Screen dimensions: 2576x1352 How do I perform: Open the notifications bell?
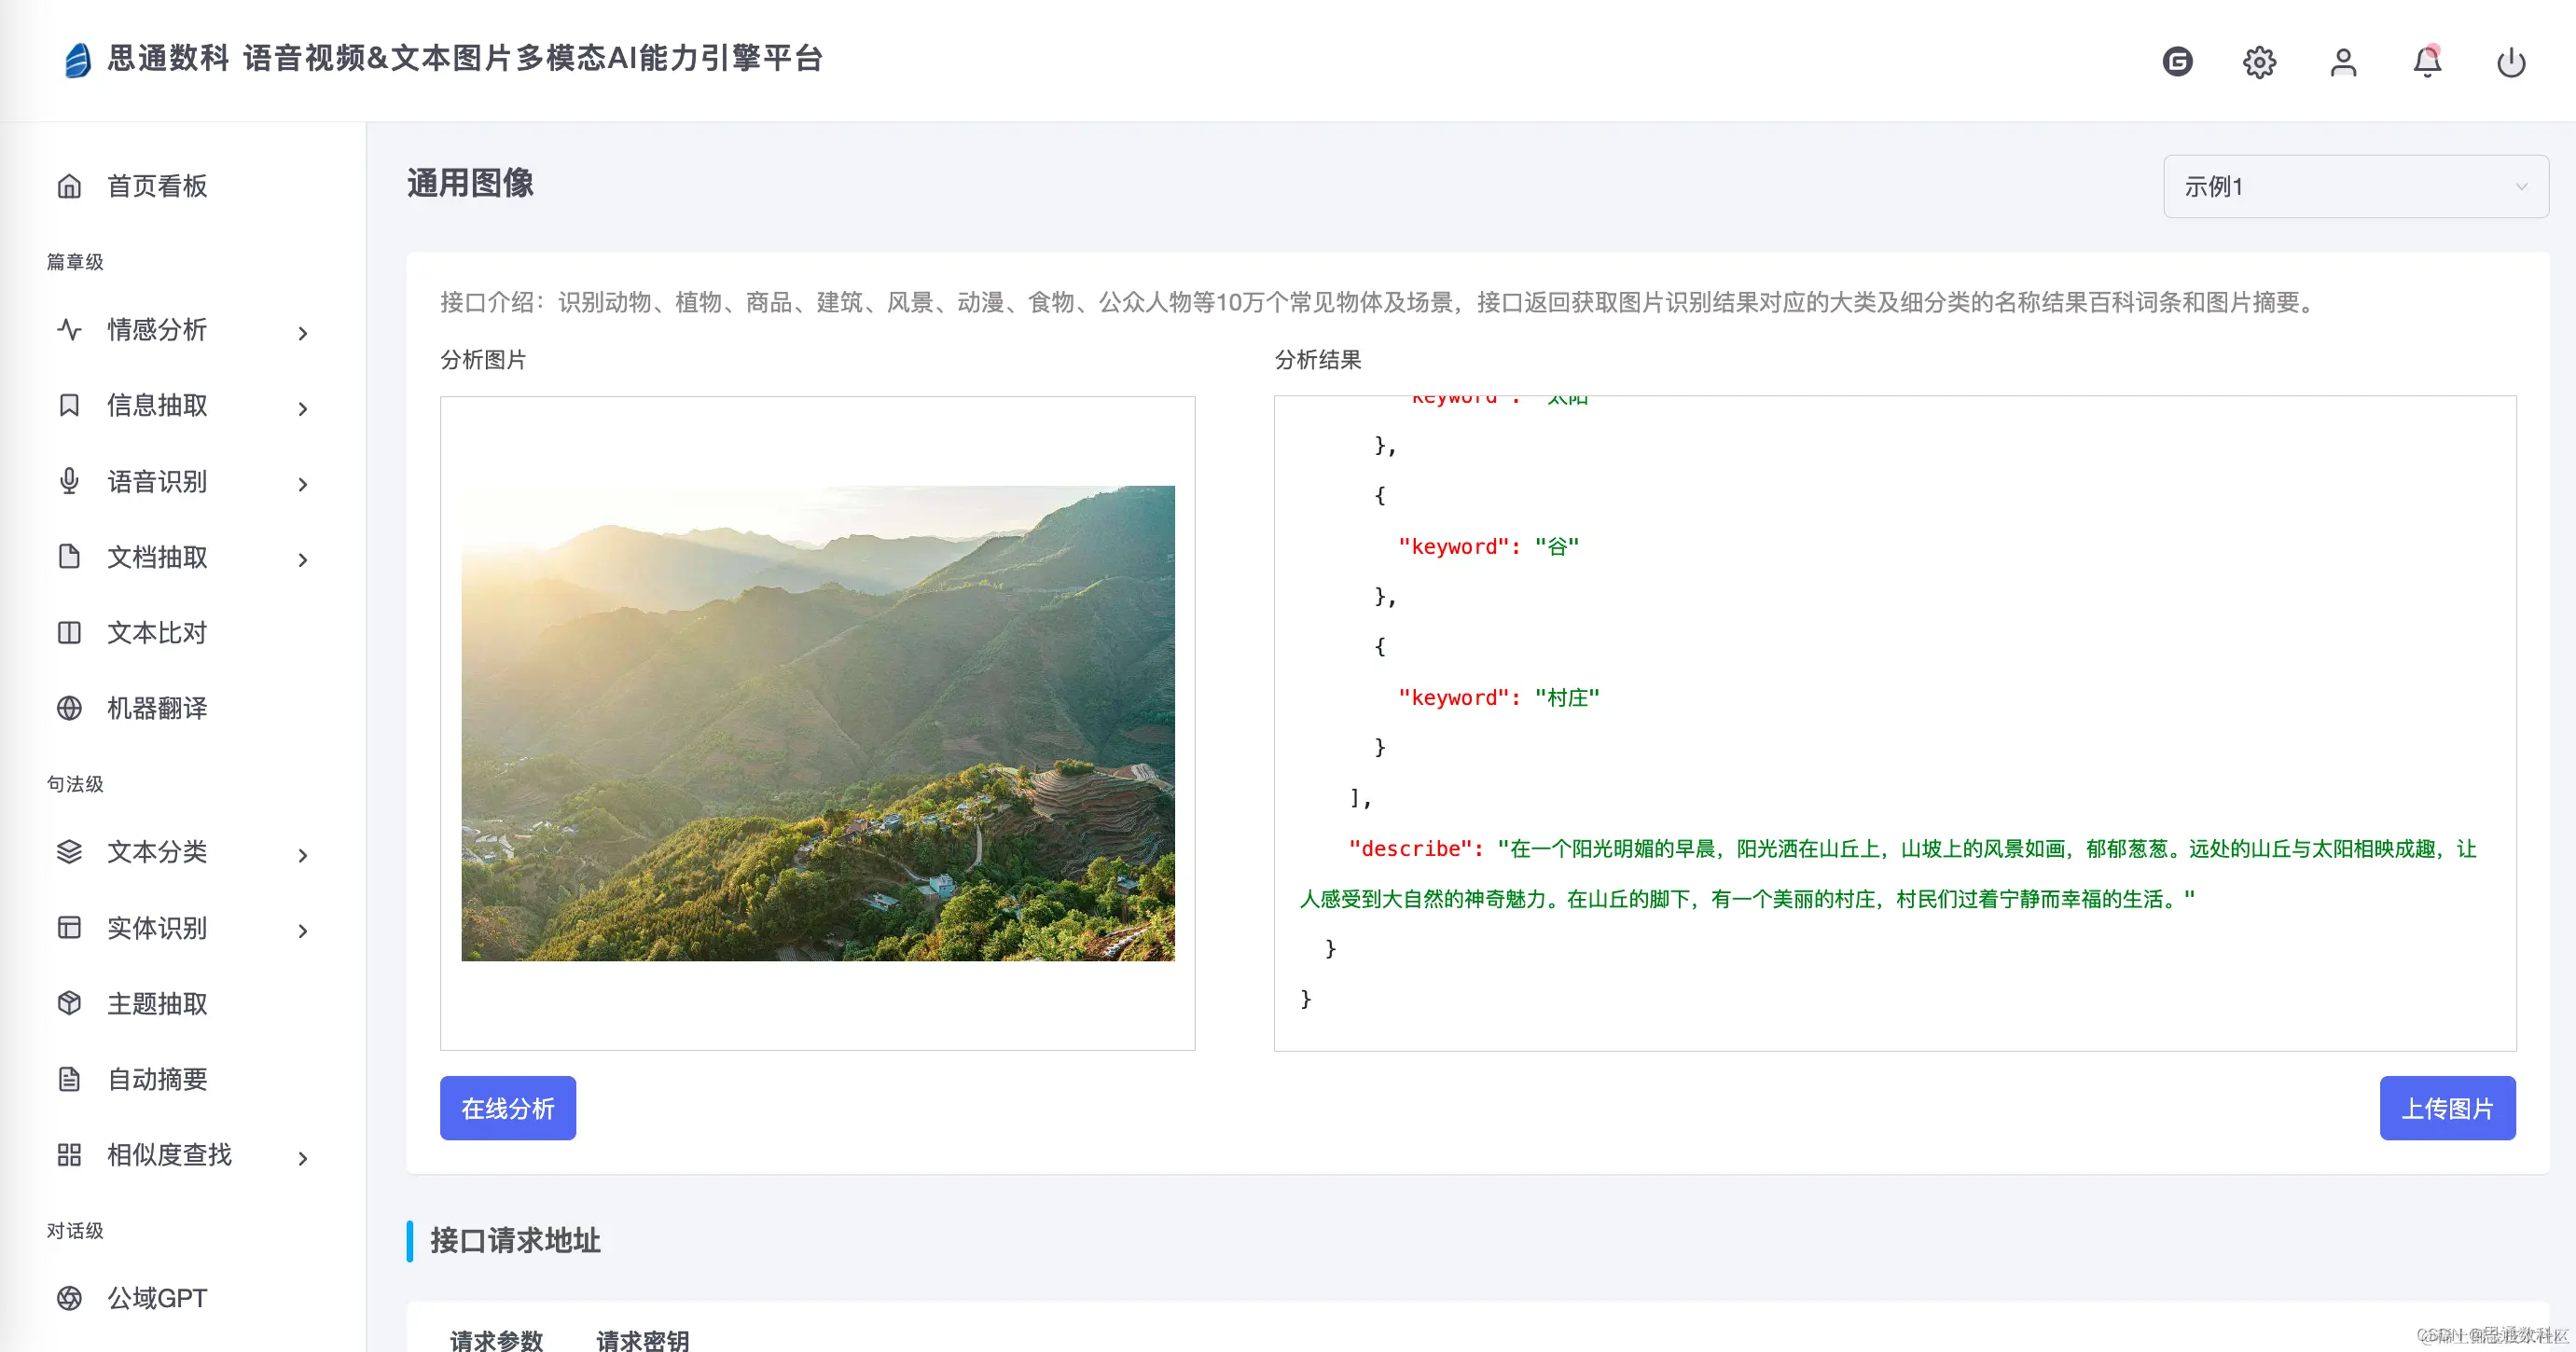click(x=2427, y=62)
